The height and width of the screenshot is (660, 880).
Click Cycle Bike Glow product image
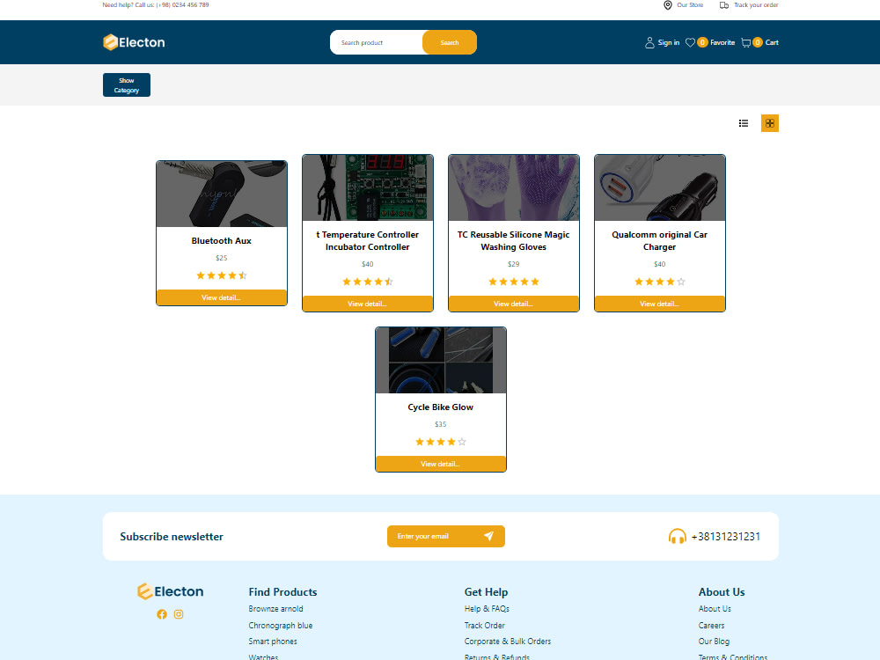(x=441, y=360)
